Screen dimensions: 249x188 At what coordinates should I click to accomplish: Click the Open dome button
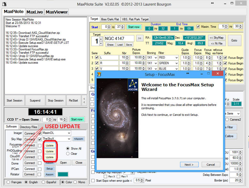[63, 163]
